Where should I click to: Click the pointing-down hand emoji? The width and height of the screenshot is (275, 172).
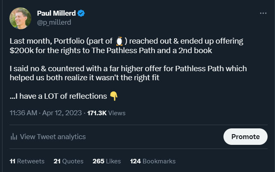[x=114, y=96]
